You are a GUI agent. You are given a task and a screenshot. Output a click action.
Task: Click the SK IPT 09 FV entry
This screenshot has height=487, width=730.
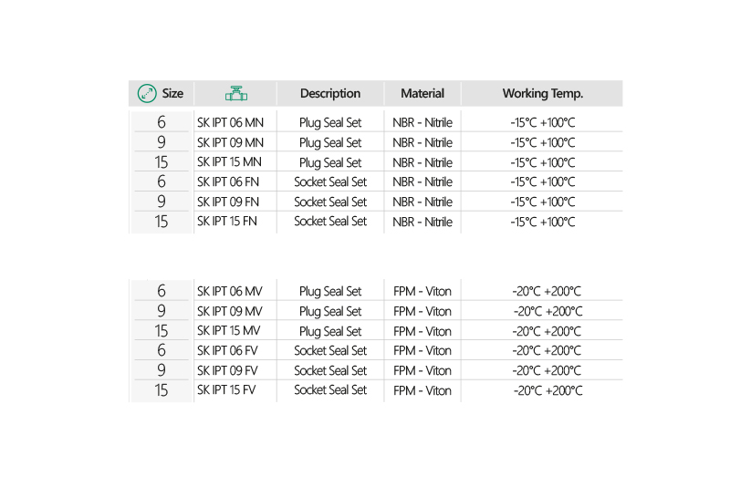tap(228, 370)
